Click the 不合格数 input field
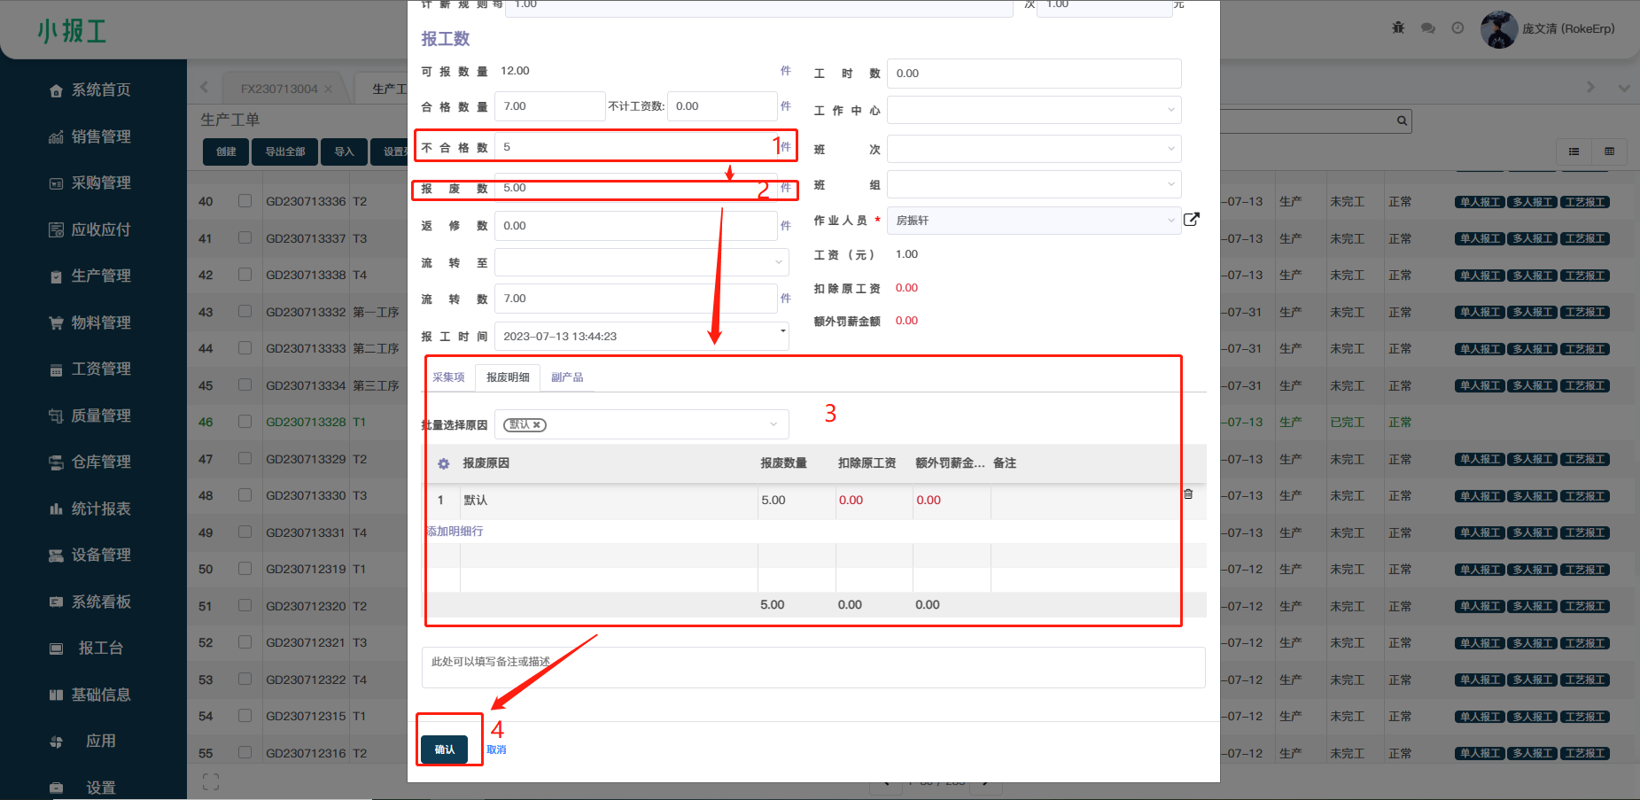The image size is (1640, 800). (x=633, y=147)
